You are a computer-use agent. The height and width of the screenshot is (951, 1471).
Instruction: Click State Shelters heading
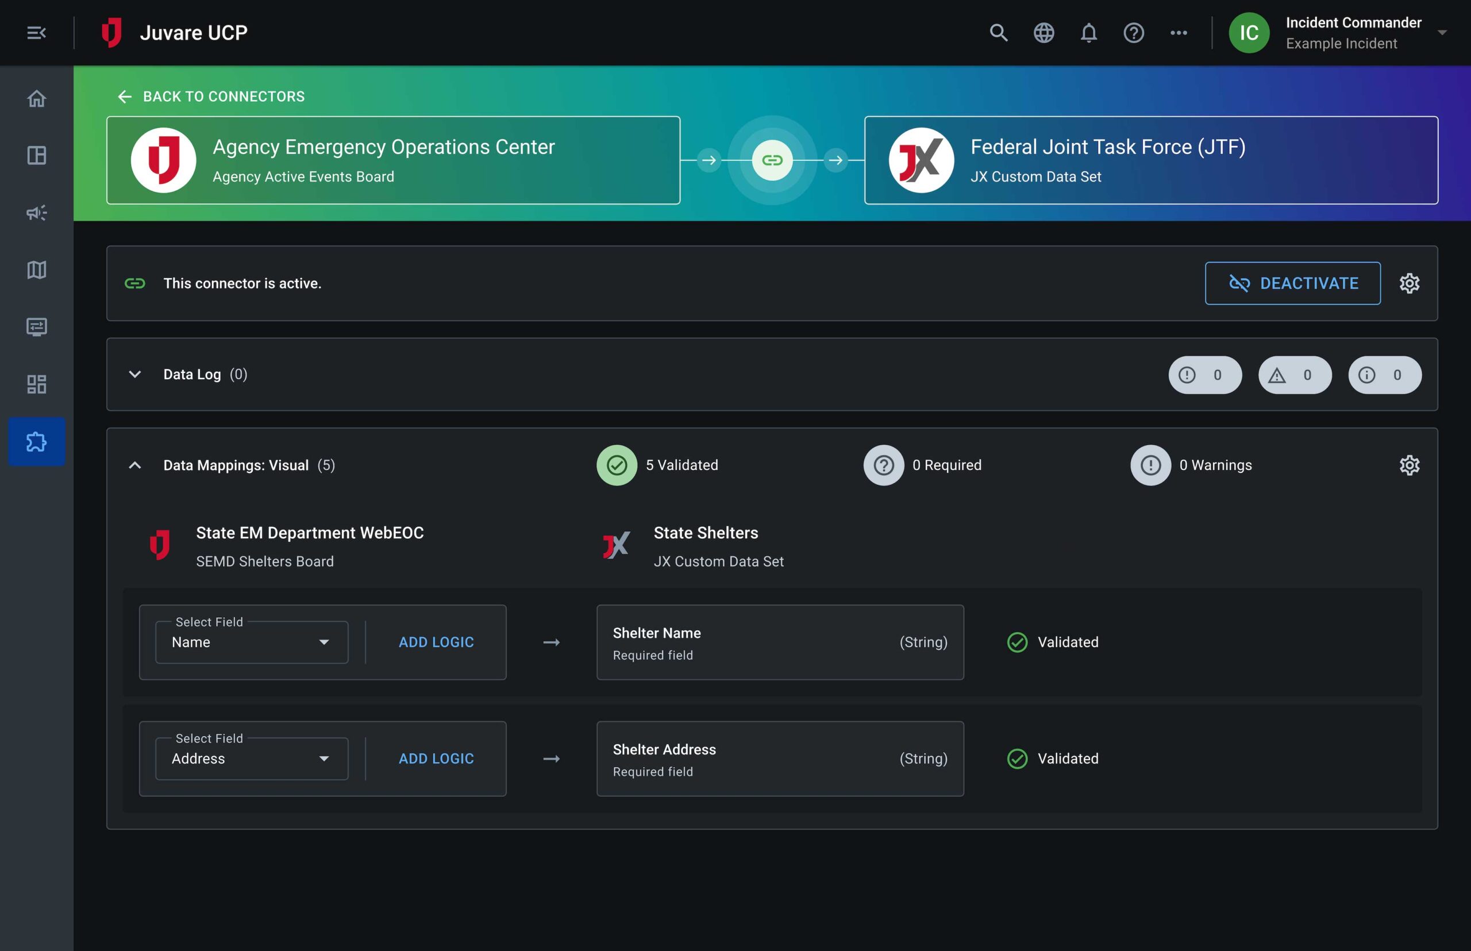[706, 533]
